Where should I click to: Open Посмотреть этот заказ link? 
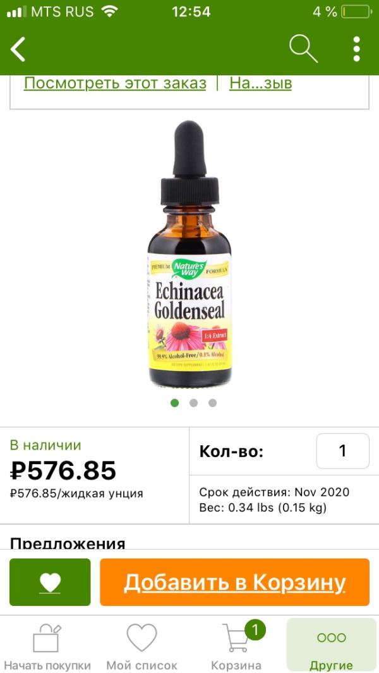click(115, 83)
